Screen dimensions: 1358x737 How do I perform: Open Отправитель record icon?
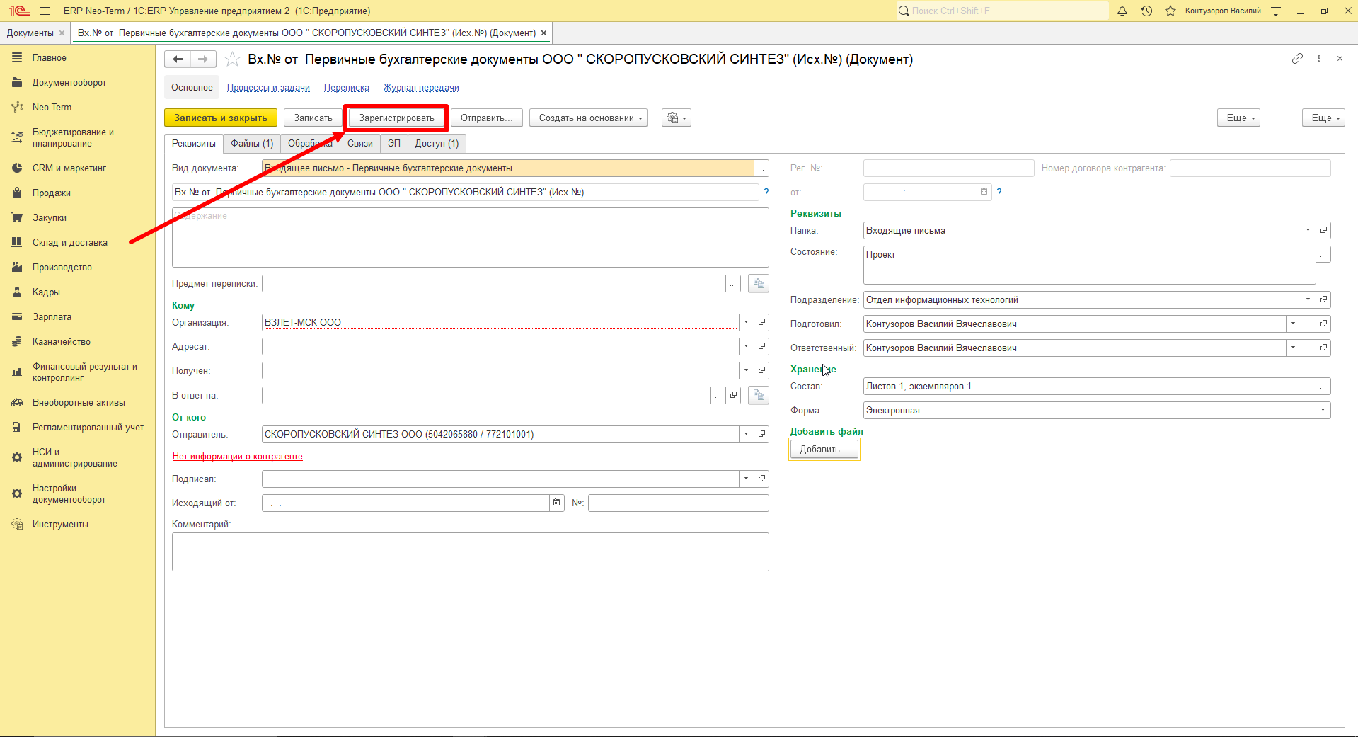point(761,434)
